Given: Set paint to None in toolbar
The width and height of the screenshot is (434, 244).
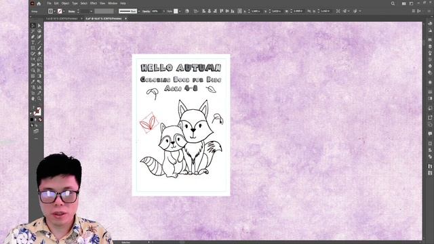Looking at the screenshot, I should coord(40,119).
